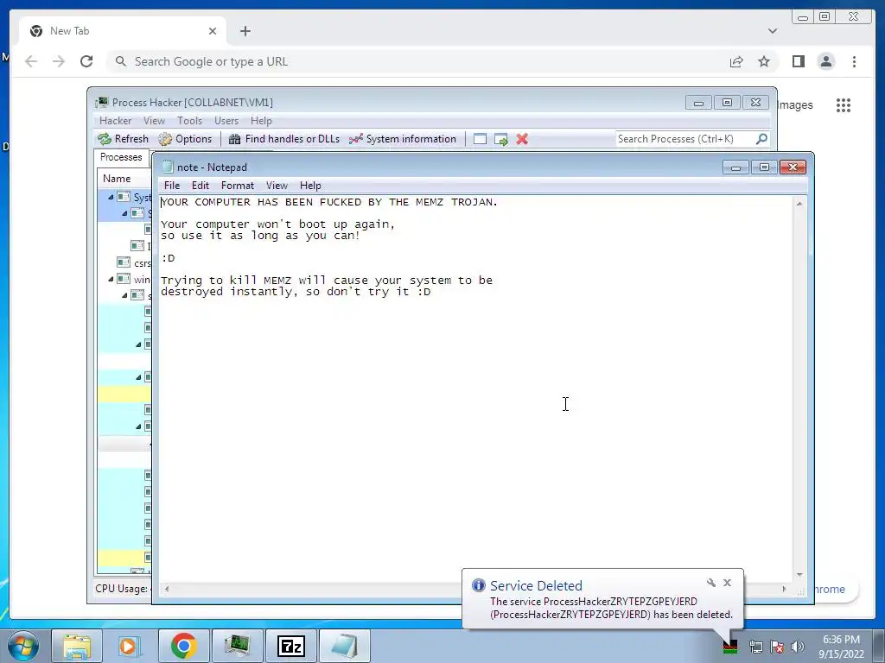The image size is (885, 663).
Task: Open Chrome three-dot menu
Action: [x=854, y=61]
